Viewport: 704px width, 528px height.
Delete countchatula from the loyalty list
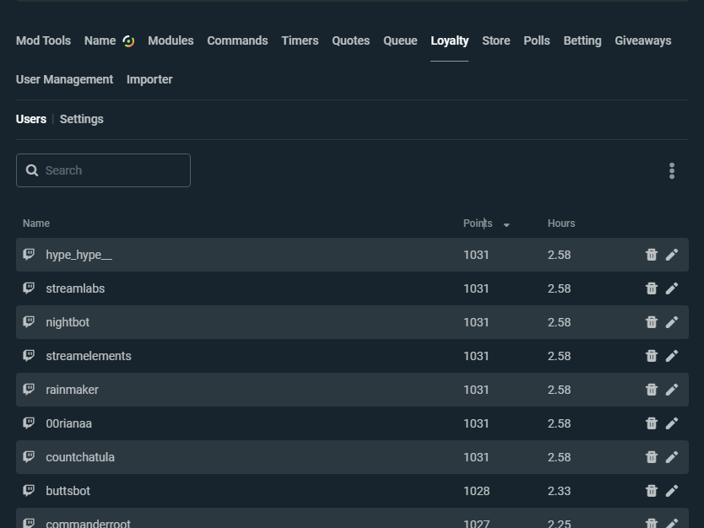(652, 456)
